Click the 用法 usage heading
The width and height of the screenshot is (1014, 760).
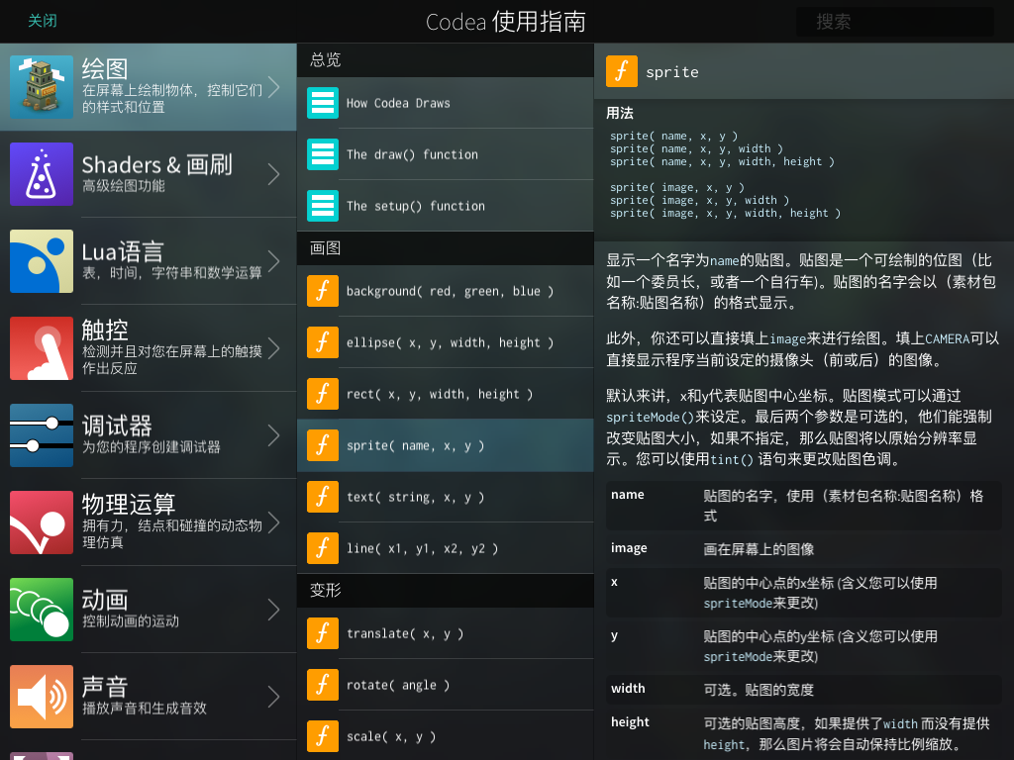[620, 113]
